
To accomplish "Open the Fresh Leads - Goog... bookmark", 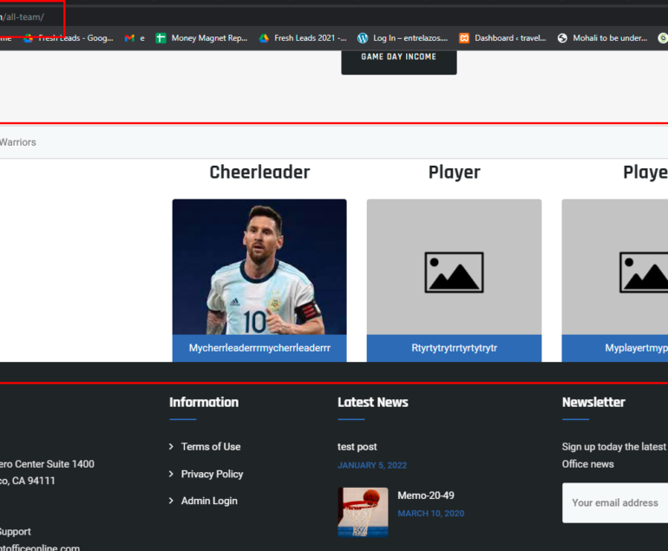I will [x=69, y=38].
